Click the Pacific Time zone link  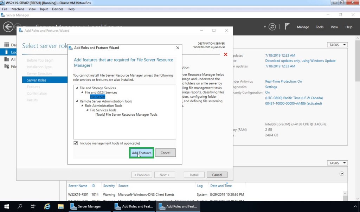[x=294, y=98]
